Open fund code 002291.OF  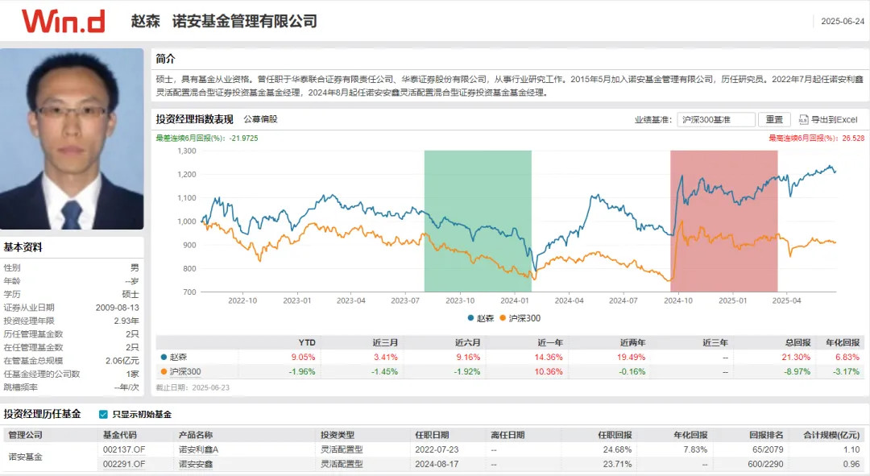point(124,464)
